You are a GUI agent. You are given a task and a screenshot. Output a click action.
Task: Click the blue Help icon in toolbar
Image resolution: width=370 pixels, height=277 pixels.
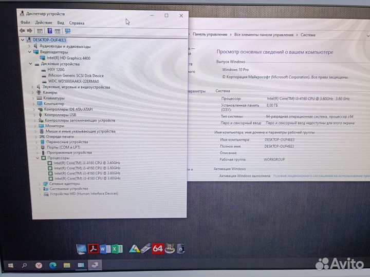[x=50, y=31]
